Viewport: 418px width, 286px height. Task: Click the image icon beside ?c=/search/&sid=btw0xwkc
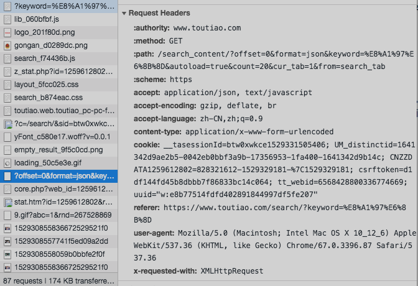click(8, 124)
